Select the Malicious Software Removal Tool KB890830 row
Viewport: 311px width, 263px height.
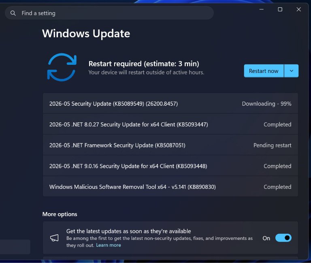coord(170,187)
